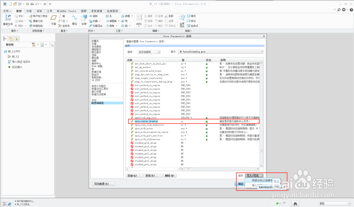This screenshot has height=207, width=354.
Task: Click 用户定义特征 user-defined feature
Action: [x=38, y=16]
